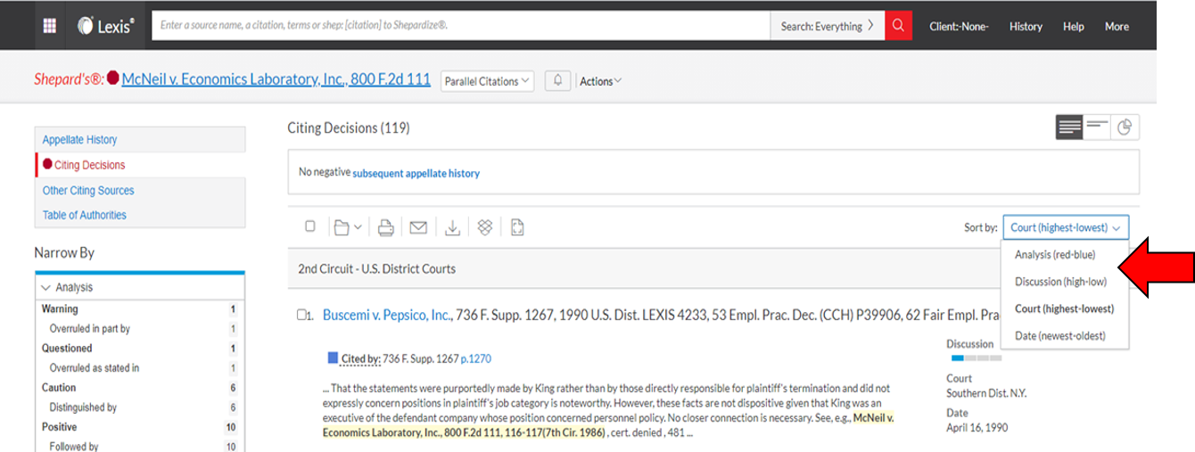Select Discussion (high-low) sort option
The width and height of the screenshot is (1195, 452).
click(x=1060, y=282)
